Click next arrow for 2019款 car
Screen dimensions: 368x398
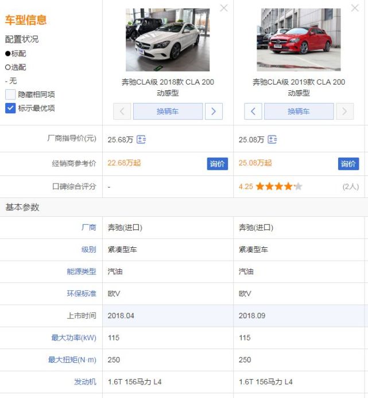[x=344, y=111]
